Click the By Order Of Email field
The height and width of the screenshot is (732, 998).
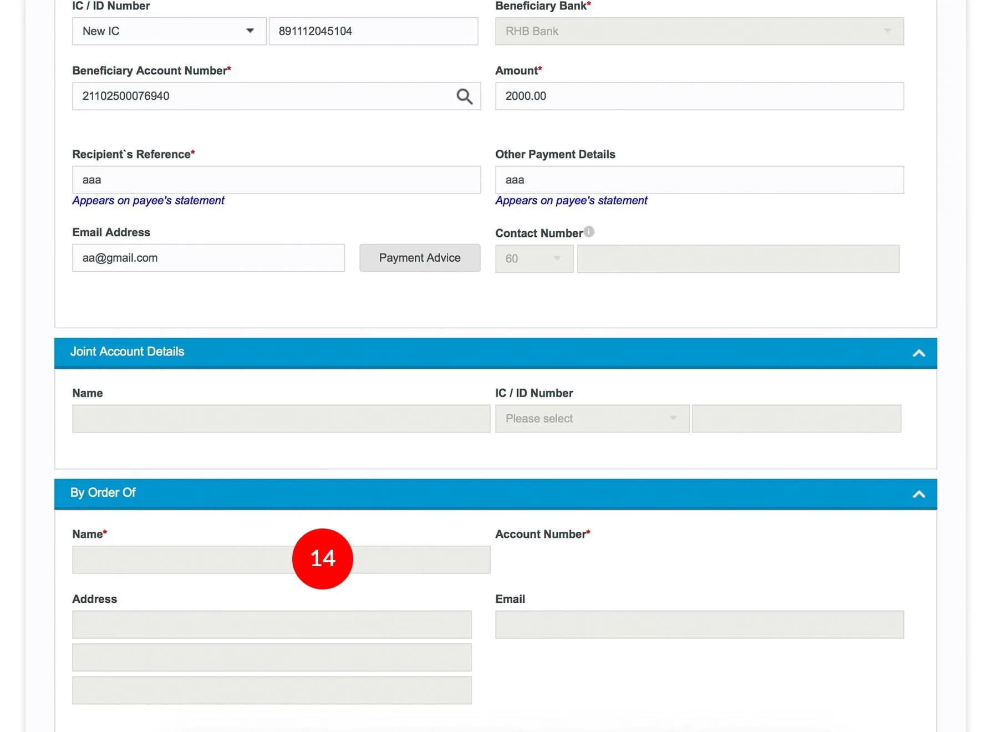click(699, 625)
